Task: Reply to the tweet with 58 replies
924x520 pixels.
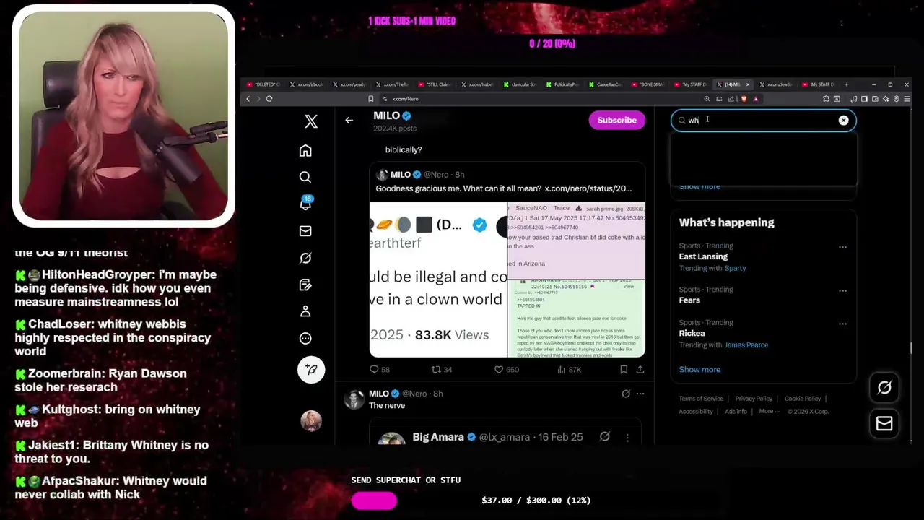Action: click(379, 369)
